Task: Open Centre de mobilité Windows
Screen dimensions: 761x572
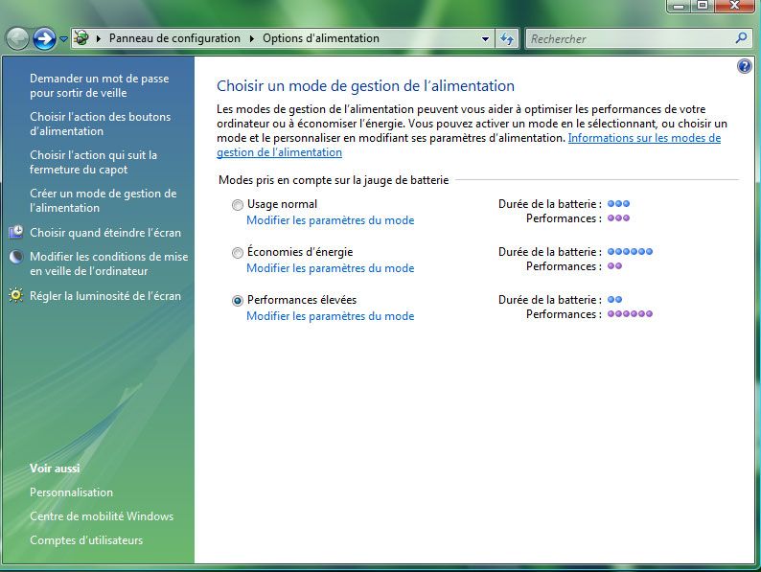Action: pyautogui.click(x=102, y=516)
